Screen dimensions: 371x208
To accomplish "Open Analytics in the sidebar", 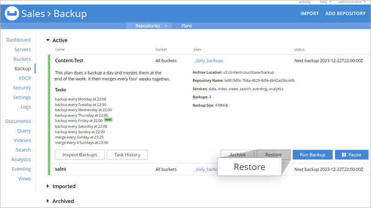I will click(21, 159).
